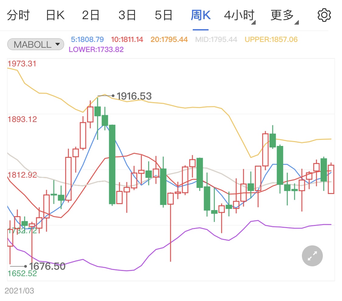
Task: Switch to the 日K tab
Action: click(x=55, y=15)
